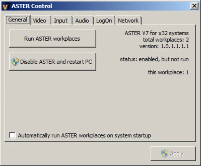
Task: Switch to the General tab
Action: point(18,20)
